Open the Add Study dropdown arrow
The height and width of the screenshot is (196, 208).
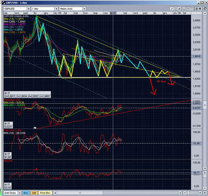[x=20, y=193]
